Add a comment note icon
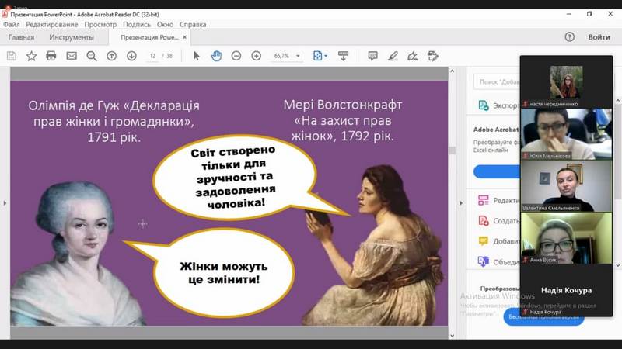Viewport: 622px width, 349px height. tap(372, 56)
